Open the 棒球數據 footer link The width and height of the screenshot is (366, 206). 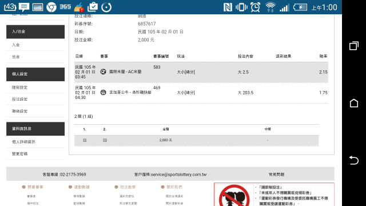point(79,196)
